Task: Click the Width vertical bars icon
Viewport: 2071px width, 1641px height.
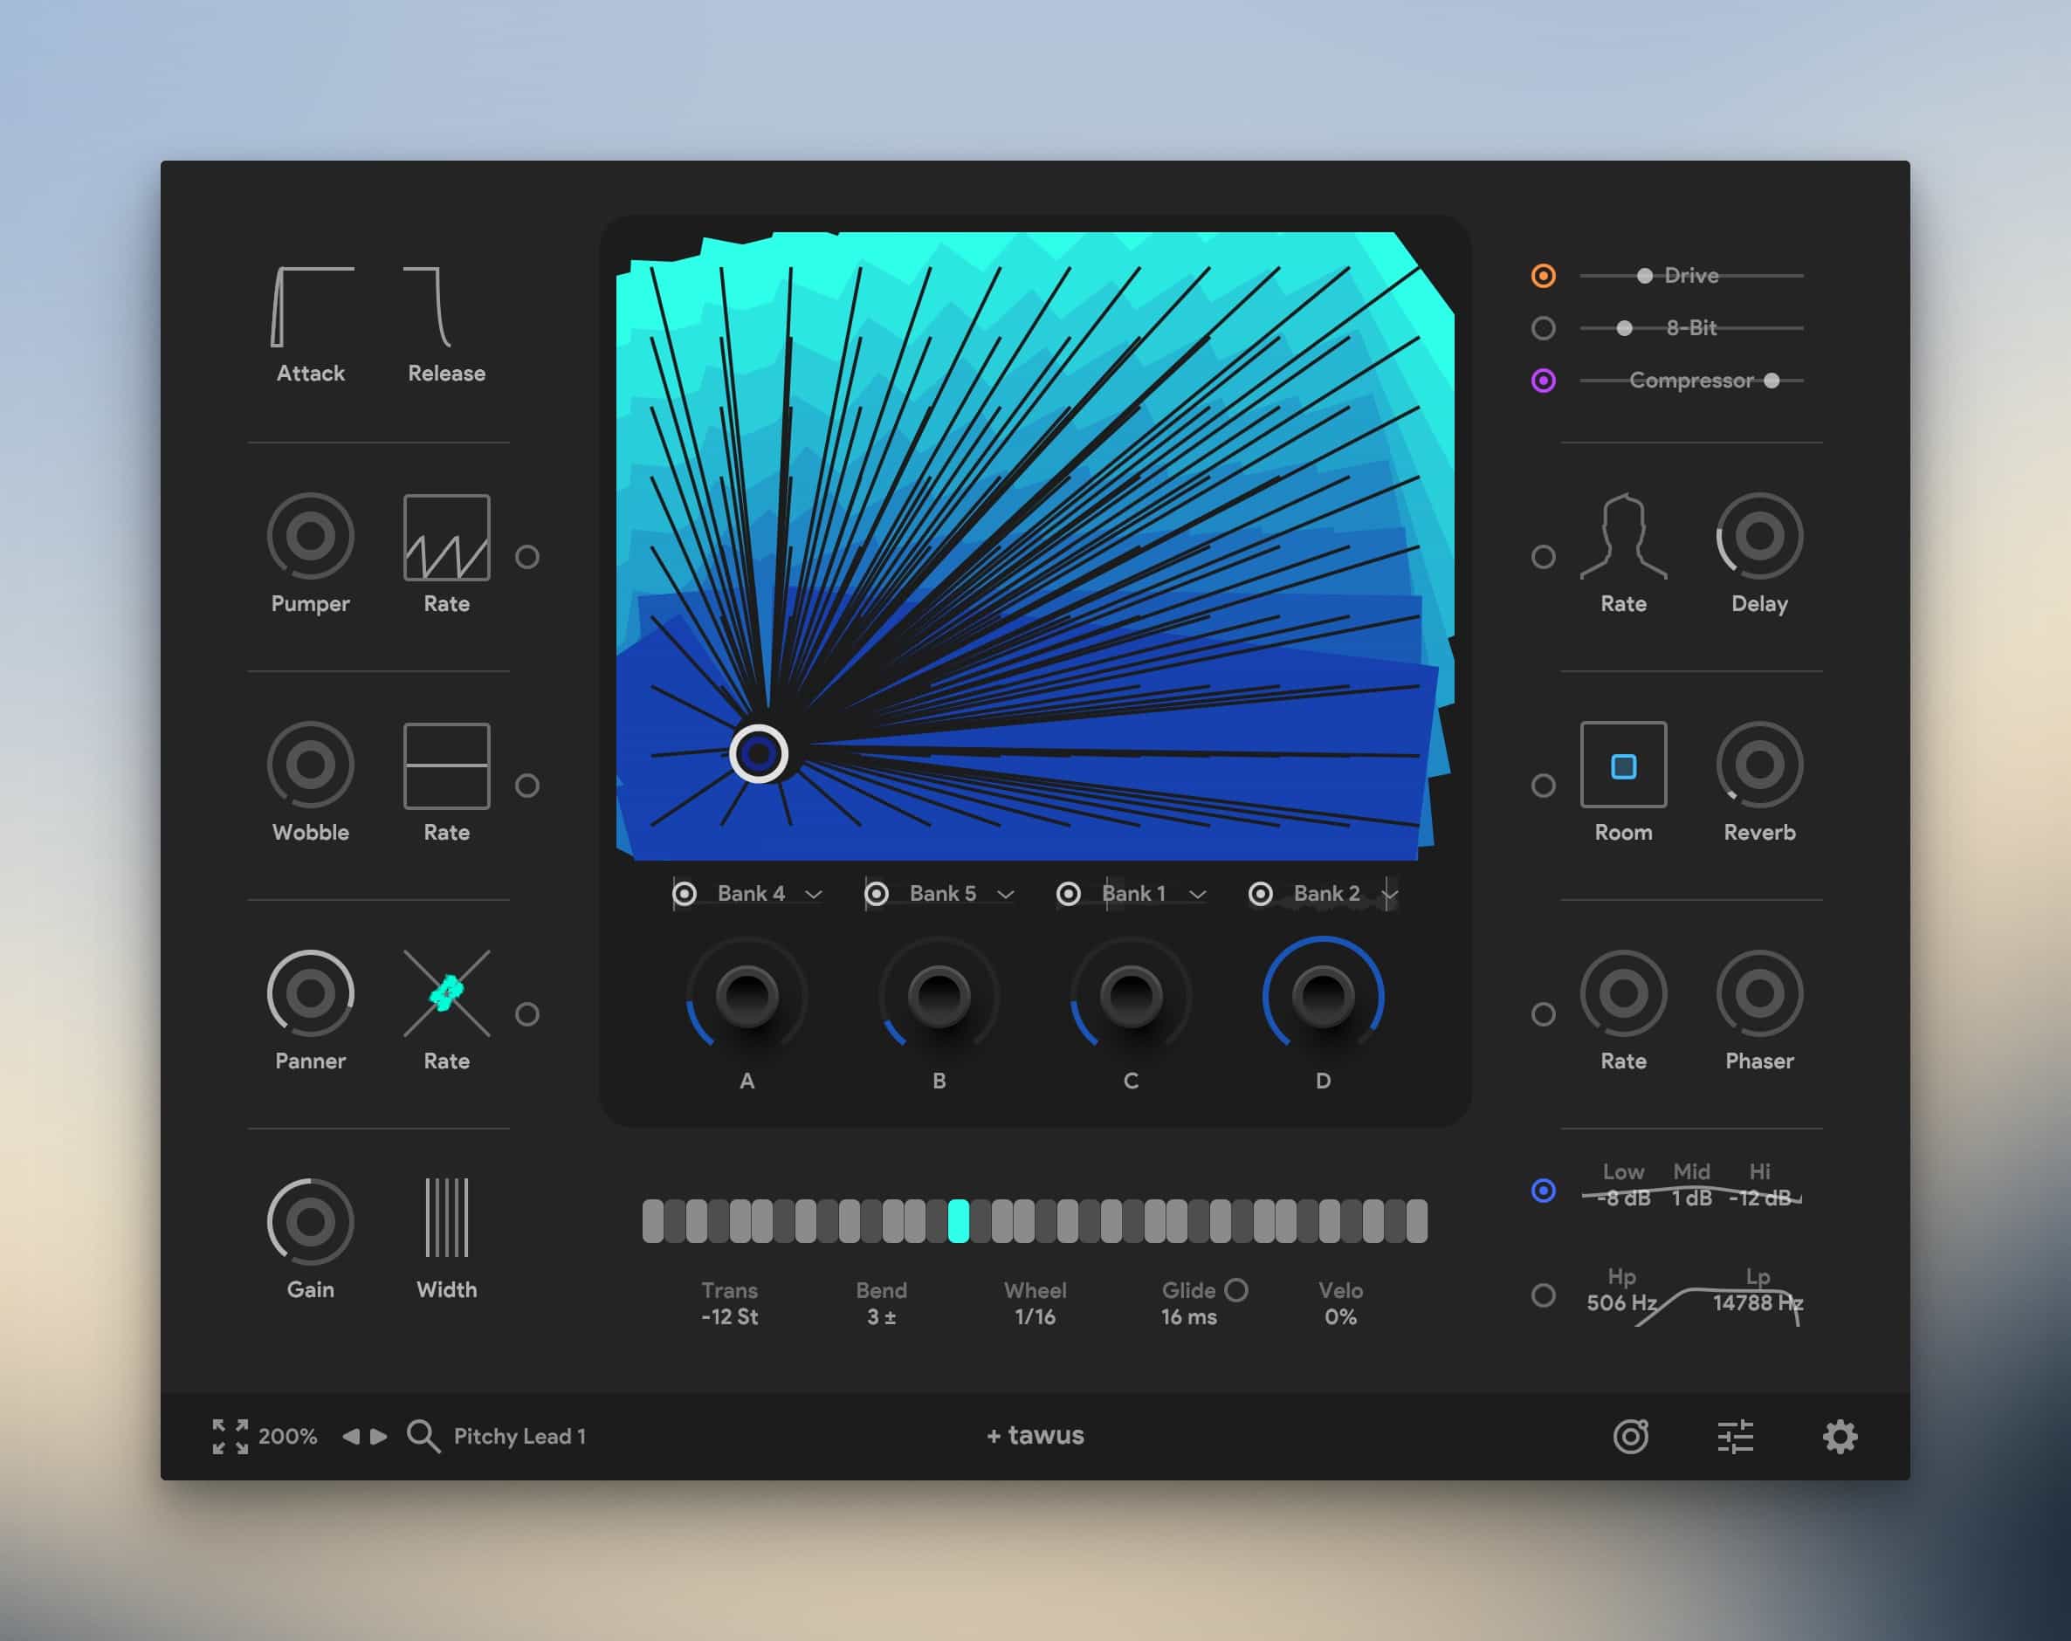Action: (447, 1218)
